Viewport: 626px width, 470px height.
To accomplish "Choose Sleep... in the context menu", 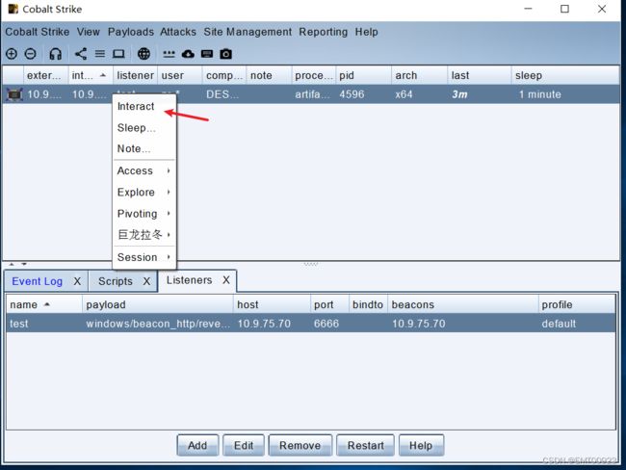I will (144, 128).
